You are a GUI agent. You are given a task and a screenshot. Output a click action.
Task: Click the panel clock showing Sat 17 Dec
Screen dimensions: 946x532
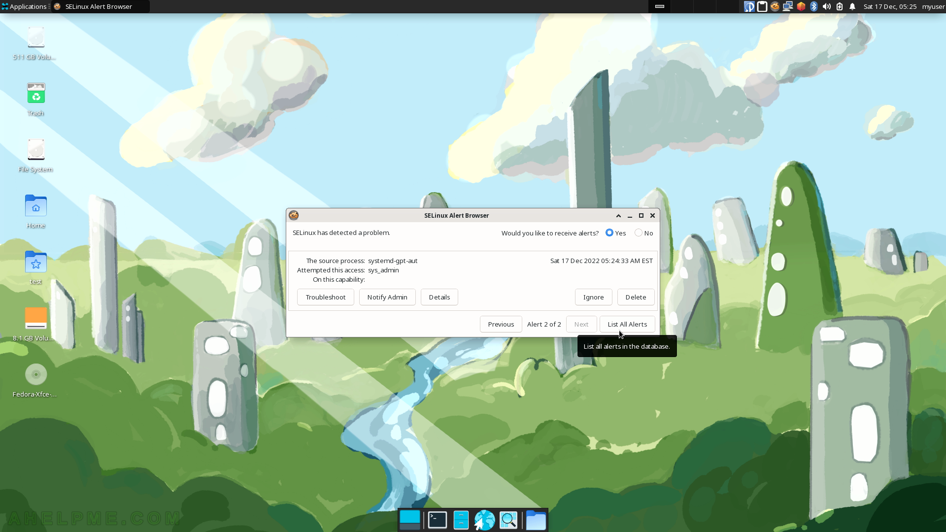(890, 6)
